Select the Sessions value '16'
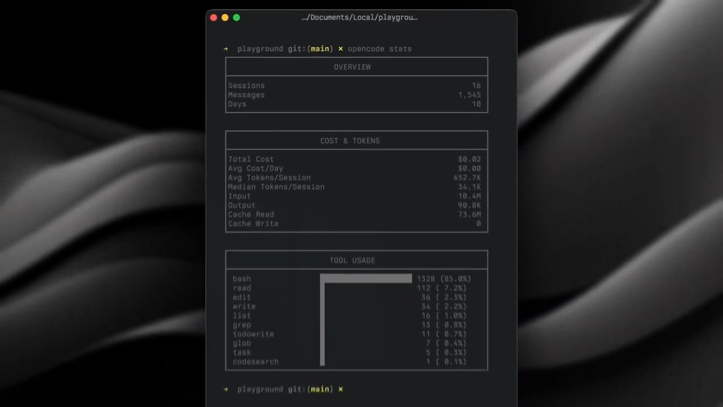 point(477,86)
